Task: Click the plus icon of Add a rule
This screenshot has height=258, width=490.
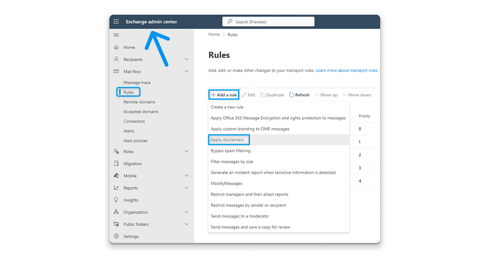Action: [x=213, y=95]
